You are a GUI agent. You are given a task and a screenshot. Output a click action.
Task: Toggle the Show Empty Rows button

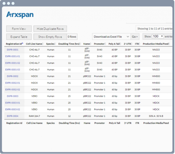(x=50, y=37)
